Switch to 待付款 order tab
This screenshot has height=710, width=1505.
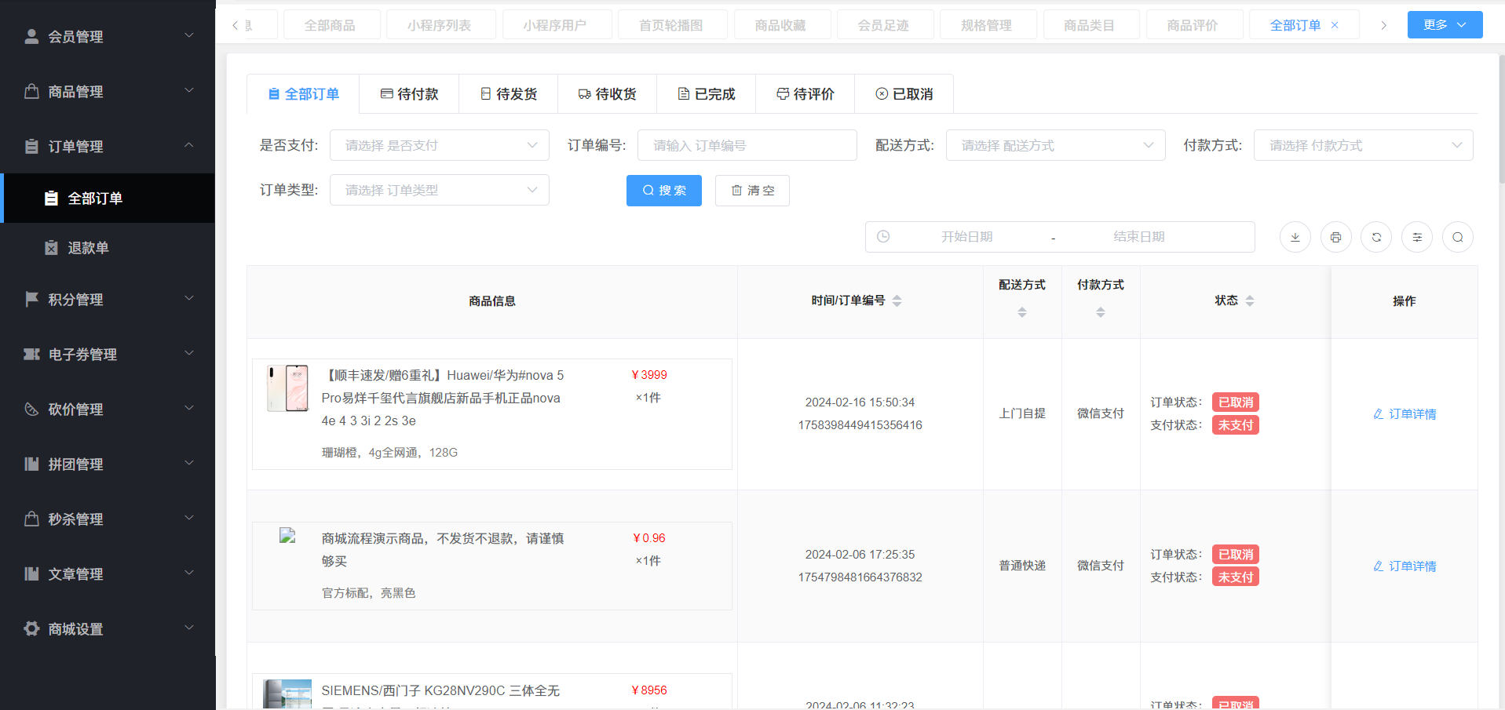pyautogui.click(x=409, y=94)
